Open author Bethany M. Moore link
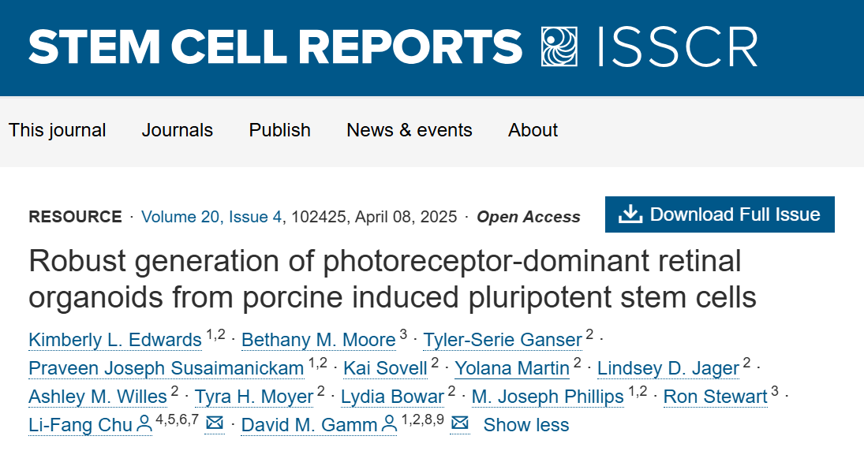The image size is (864, 451). tap(318, 340)
